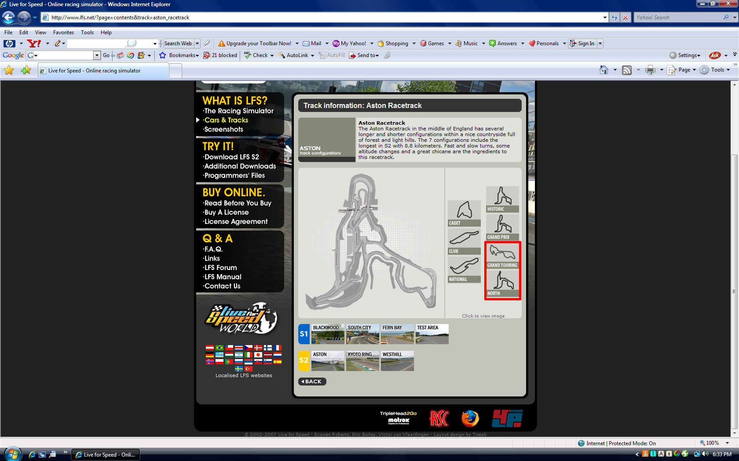
Task: Click the Matrox TripleHead2Go logo
Action: [x=399, y=418]
